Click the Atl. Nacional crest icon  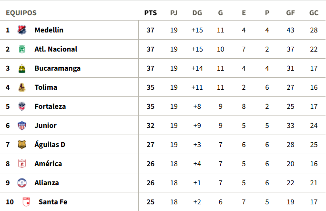[x=21, y=49]
